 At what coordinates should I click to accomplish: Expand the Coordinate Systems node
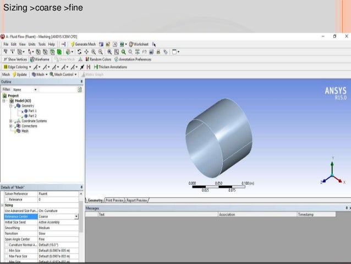[x=10, y=121]
